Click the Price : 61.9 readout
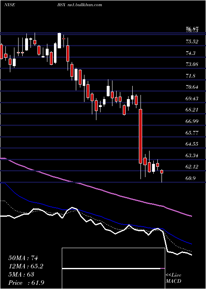The image size is (206, 289). (26, 283)
